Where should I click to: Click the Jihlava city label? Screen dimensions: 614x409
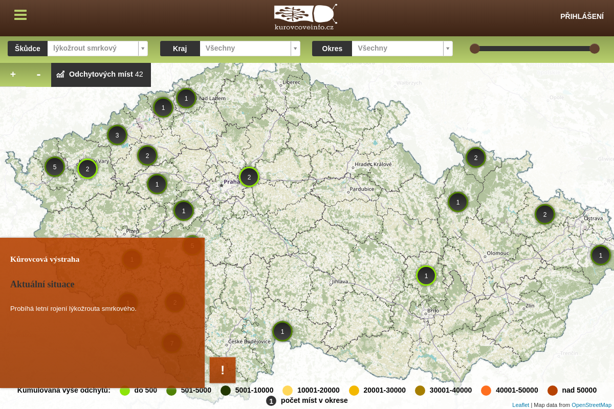(340, 282)
